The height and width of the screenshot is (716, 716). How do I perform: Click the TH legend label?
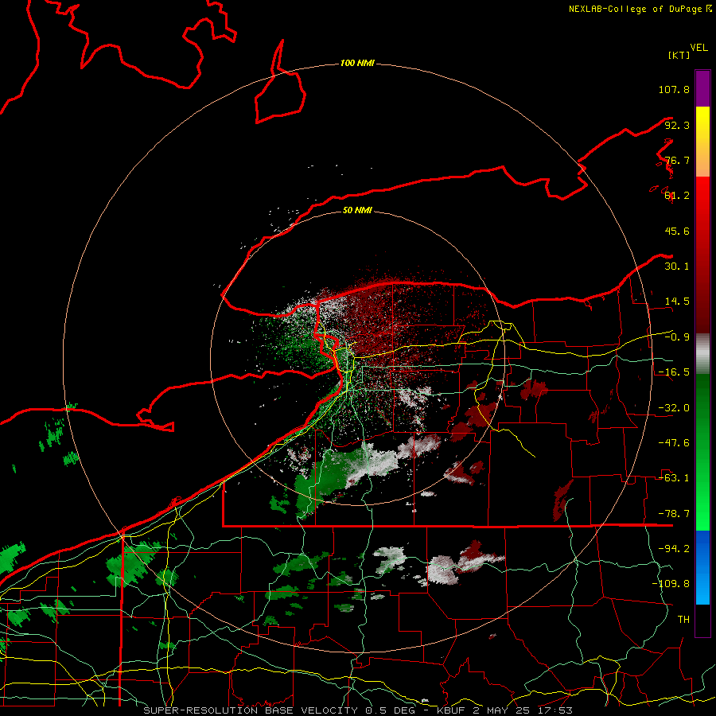click(x=683, y=620)
